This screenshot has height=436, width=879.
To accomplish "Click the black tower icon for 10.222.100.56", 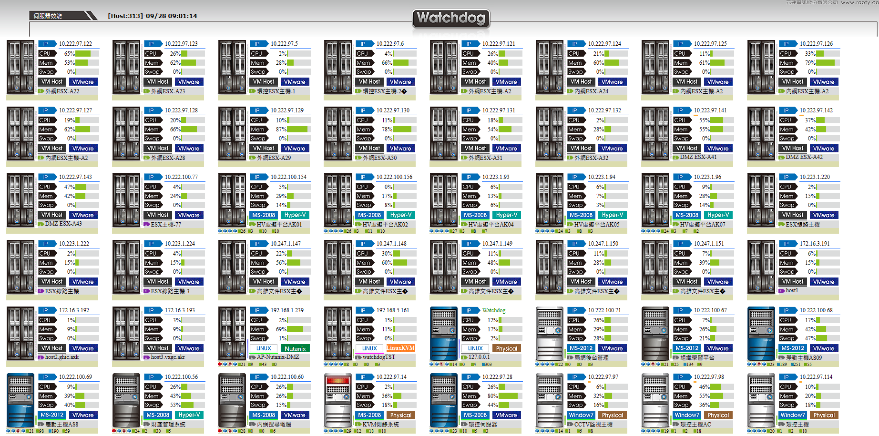I will tap(126, 400).
